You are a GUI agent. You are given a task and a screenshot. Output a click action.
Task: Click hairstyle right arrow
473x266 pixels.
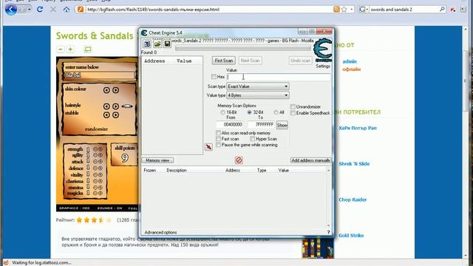115,106
